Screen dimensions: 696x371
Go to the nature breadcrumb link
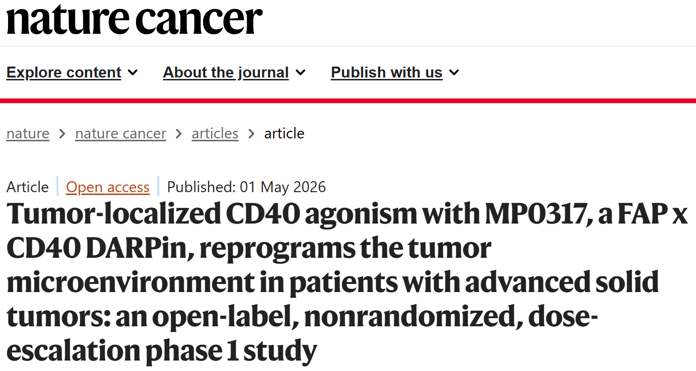click(x=28, y=134)
